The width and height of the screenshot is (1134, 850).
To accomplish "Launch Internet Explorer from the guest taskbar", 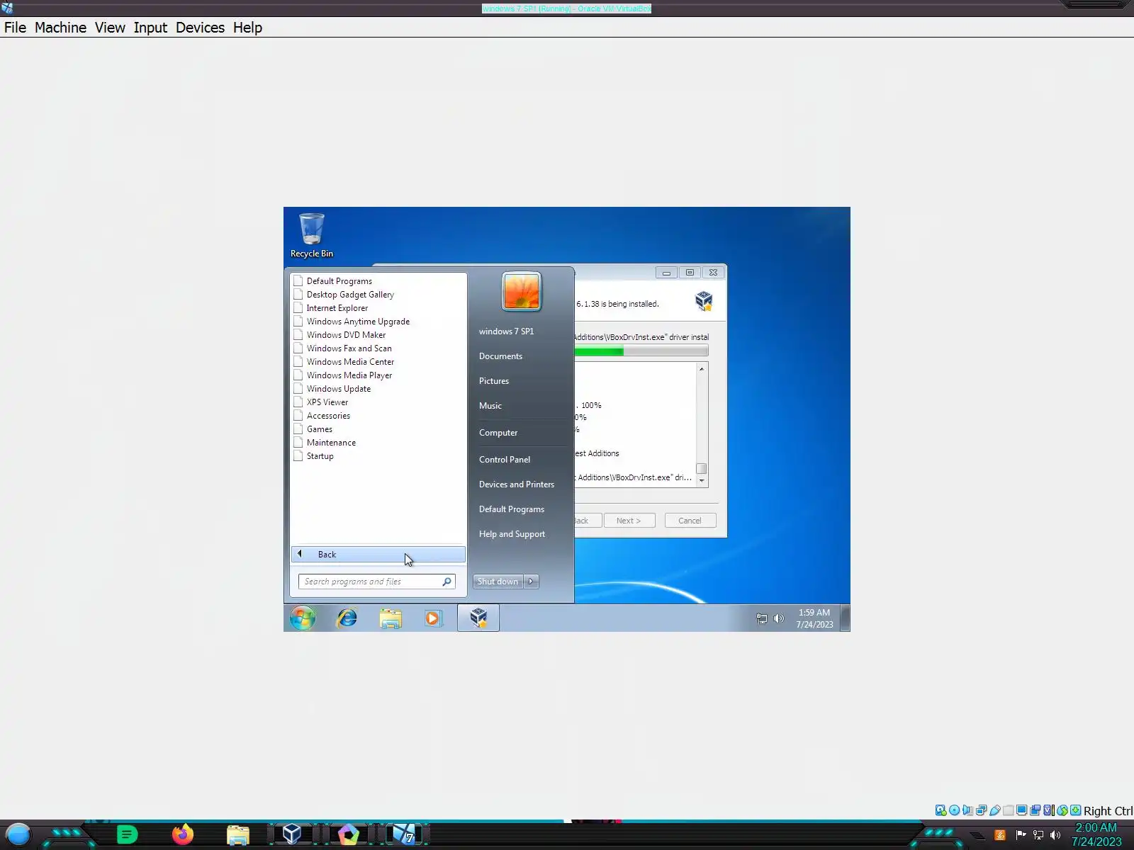I will point(347,618).
